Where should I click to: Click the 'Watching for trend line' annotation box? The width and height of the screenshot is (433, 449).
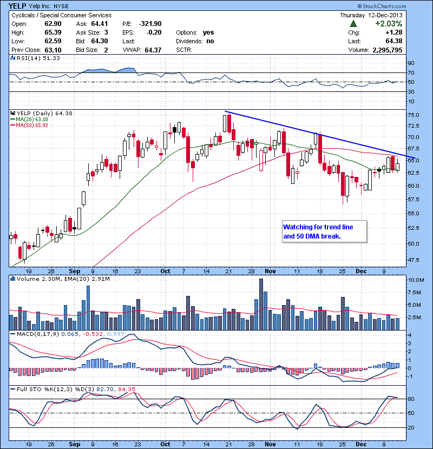324,232
